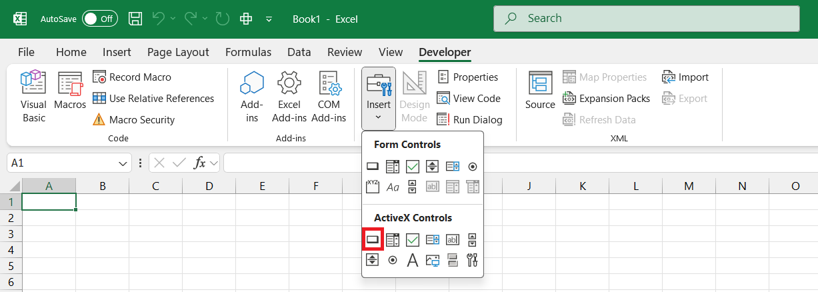This screenshot has height=292, width=818.
Task: Insert the ActiveX Label (A) control
Action: (x=413, y=260)
